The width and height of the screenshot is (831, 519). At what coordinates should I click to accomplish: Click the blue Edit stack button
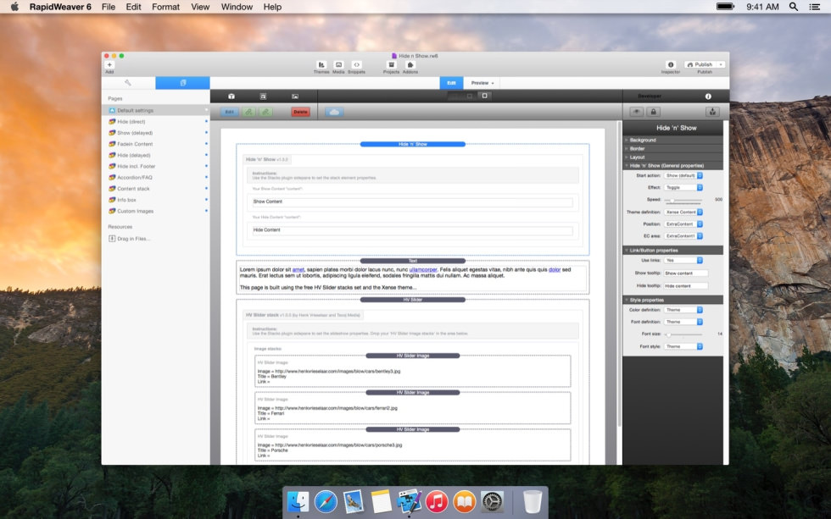tap(230, 112)
